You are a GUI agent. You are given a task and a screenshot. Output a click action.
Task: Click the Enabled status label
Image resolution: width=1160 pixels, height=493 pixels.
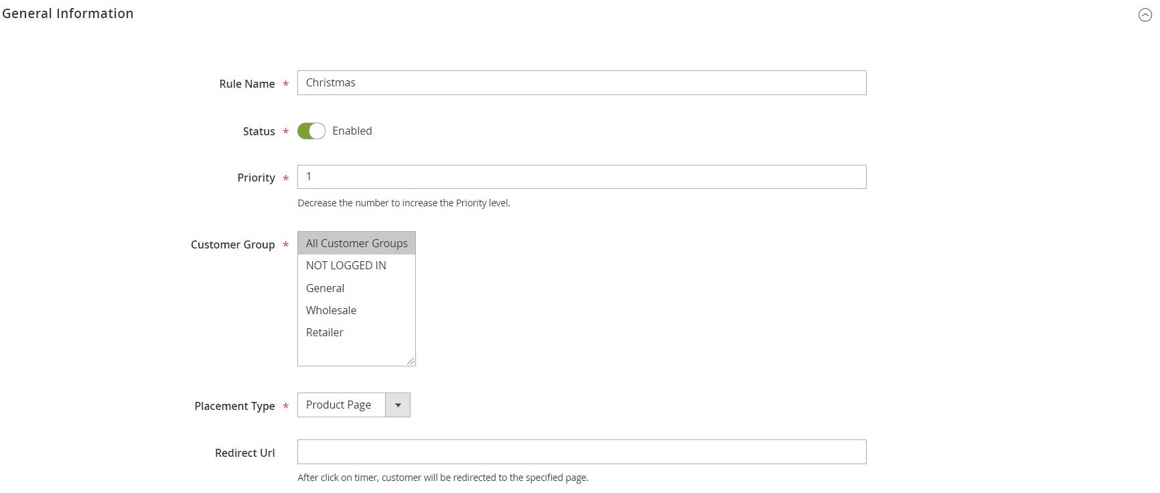tap(352, 131)
